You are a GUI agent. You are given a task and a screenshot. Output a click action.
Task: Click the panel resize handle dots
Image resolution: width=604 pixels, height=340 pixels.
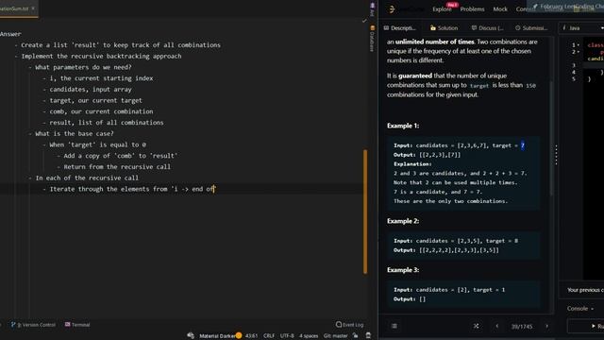[x=556, y=155]
